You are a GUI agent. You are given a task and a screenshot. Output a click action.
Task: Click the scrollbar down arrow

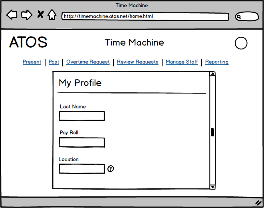click(x=212, y=187)
